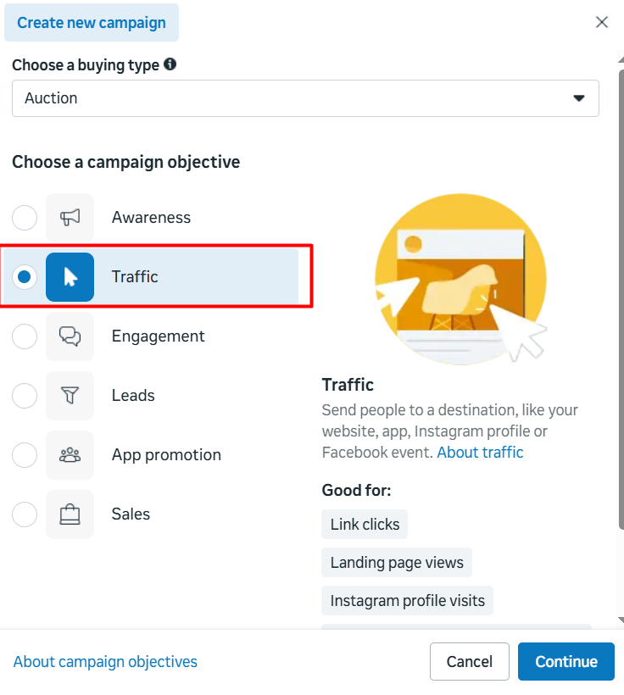Screen dimensions: 624x695
Task: Switch to the Create new campaign tab
Action: (x=92, y=23)
